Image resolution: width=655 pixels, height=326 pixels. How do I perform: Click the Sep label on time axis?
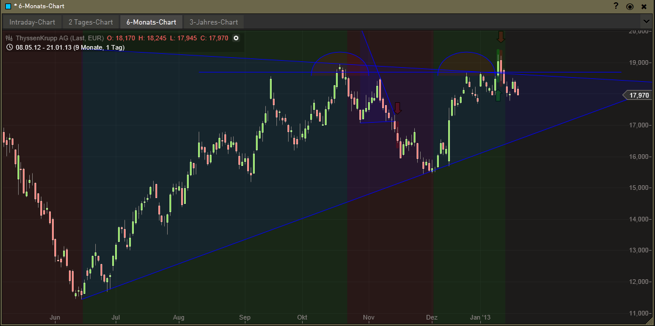pos(245,318)
